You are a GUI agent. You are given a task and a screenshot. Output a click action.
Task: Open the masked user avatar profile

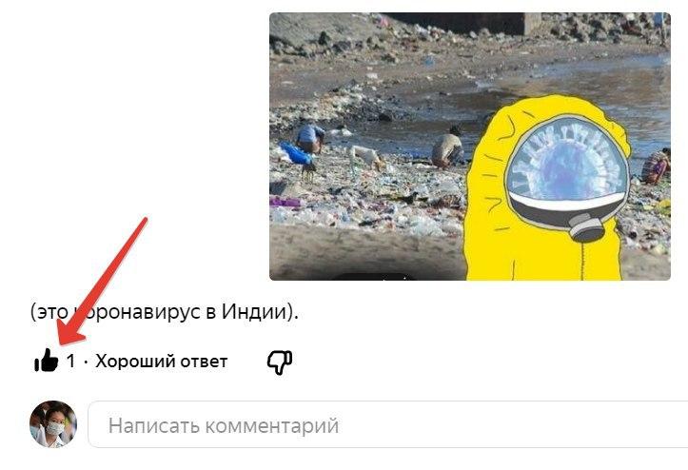tap(53, 424)
